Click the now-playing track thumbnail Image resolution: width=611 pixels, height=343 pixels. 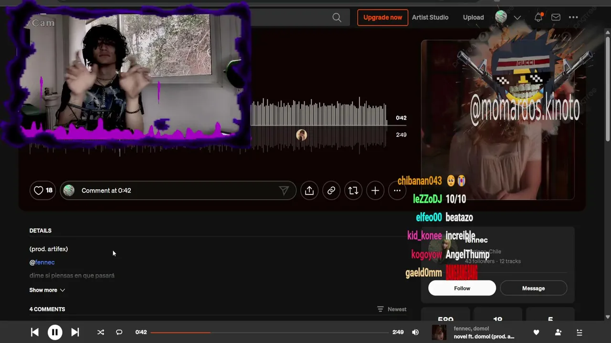tap(439, 333)
